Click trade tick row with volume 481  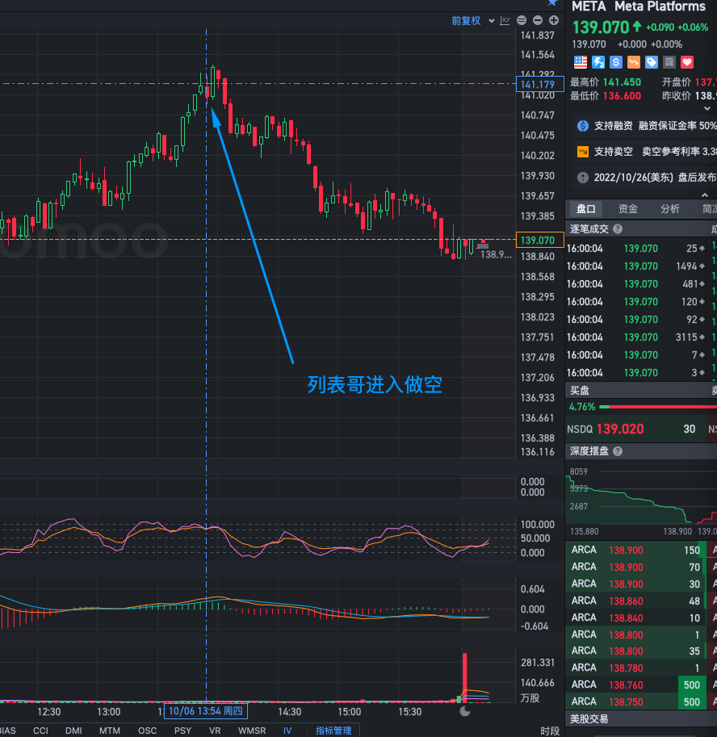[x=635, y=284]
